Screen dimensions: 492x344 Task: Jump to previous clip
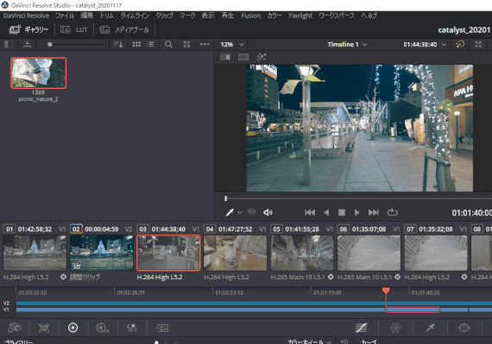[310, 212]
